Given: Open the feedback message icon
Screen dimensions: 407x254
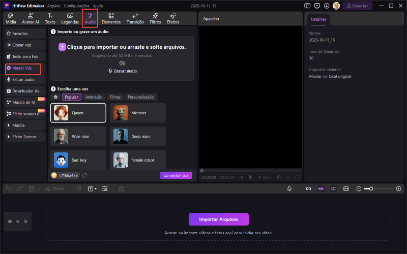Looking at the screenshot, I should (x=317, y=6).
